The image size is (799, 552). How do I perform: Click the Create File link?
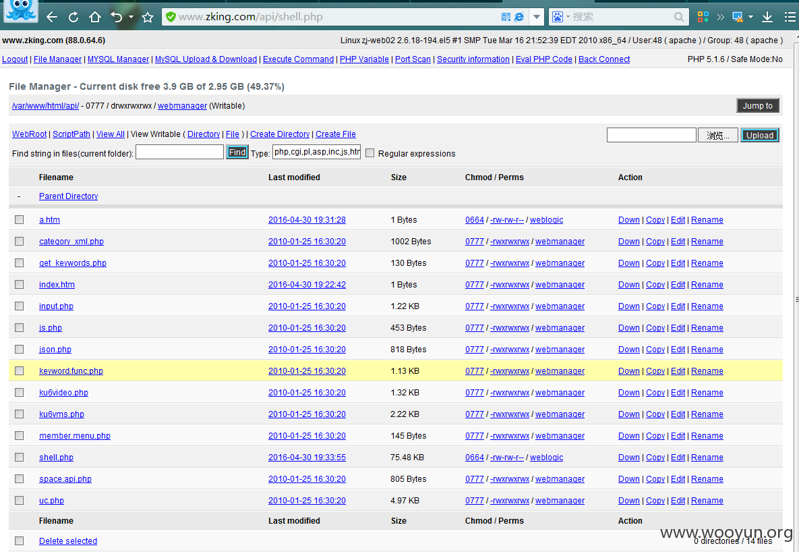pyautogui.click(x=336, y=134)
